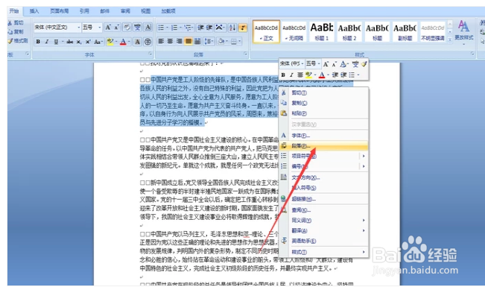485x287 pixels.
Task: Expand the 翻译(A) submenu in context menu
Action: pyautogui.click(x=323, y=230)
